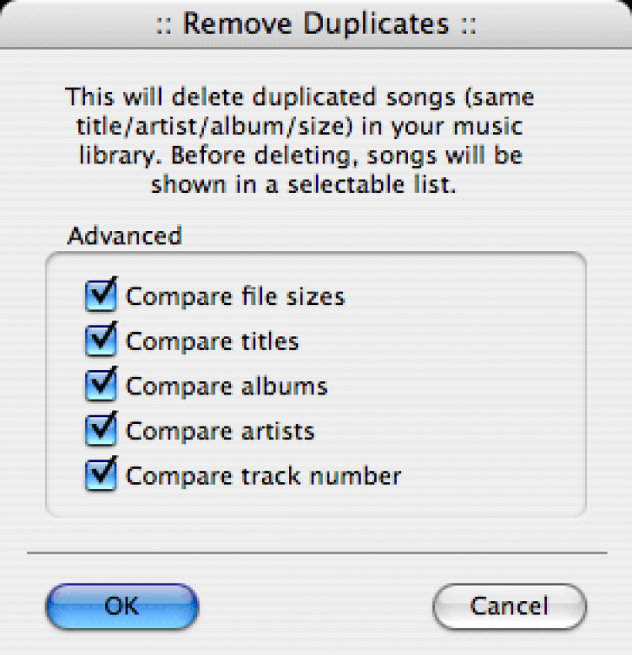This screenshot has width=632, height=655.
Task: Click the 'Compare file sizes' label text
Action: pos(235,297)
